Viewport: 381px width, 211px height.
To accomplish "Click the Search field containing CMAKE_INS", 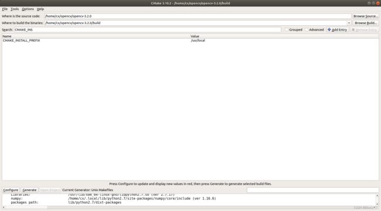I will (x=148, y=30).
